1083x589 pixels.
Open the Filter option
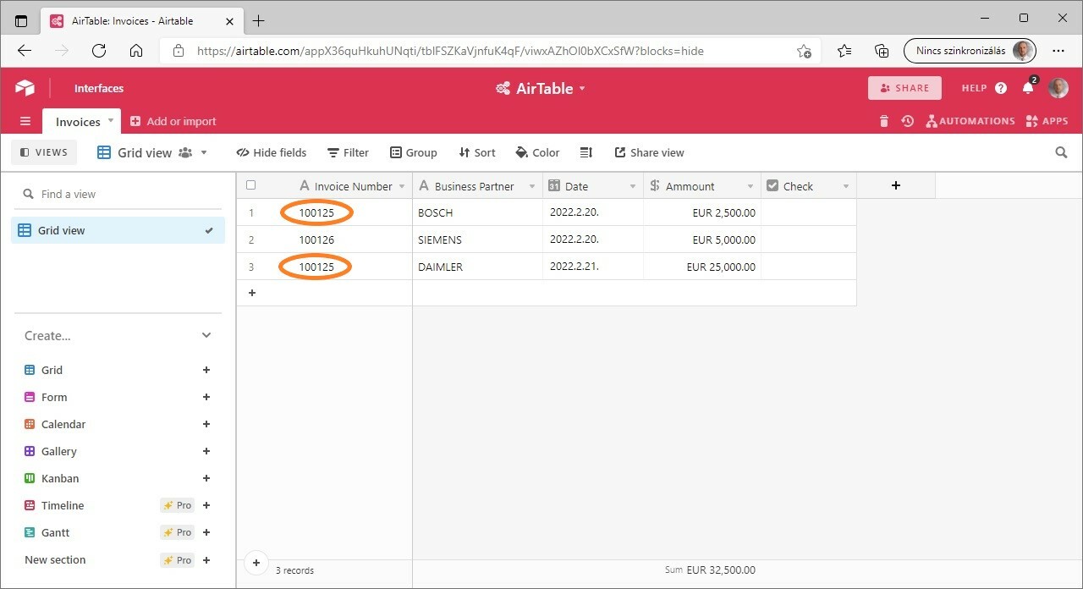(349, 152)
